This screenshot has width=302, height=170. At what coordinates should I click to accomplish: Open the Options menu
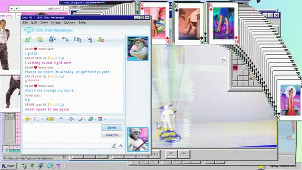coord(70,22)
